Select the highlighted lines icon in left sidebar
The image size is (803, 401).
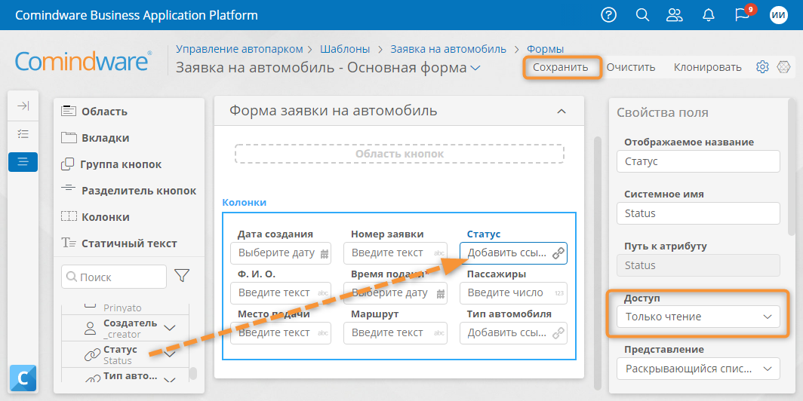pos(23,162)
